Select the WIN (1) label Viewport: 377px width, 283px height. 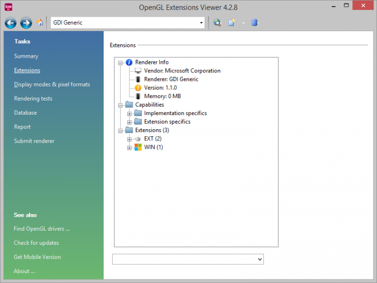(x=153, y=147)
